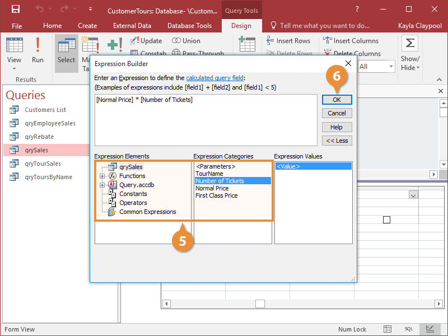Switch to SQL View in status bar
448x336 pixels.
tap(409, 329)
